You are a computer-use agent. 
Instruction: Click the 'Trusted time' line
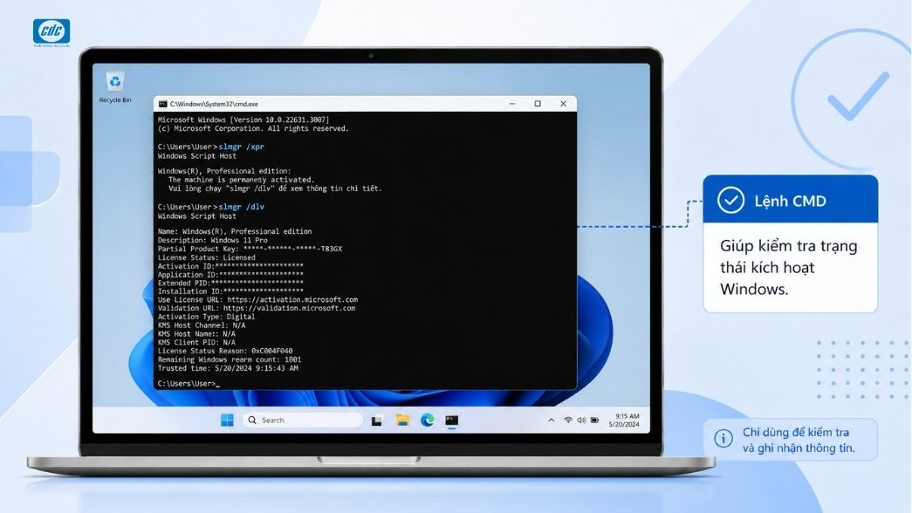pos(228,368)
